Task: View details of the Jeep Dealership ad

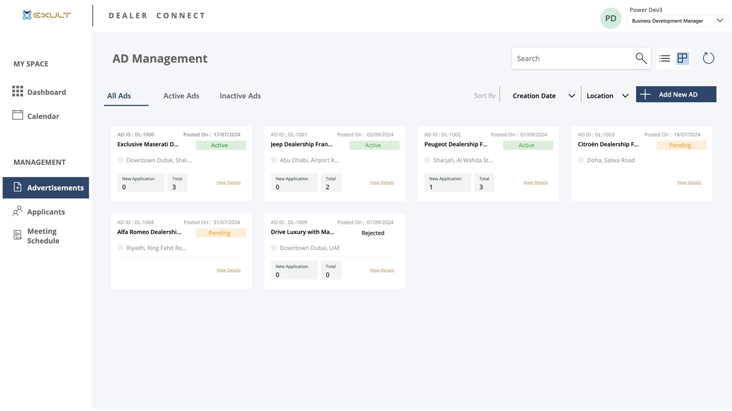Action: pos(382,183)
